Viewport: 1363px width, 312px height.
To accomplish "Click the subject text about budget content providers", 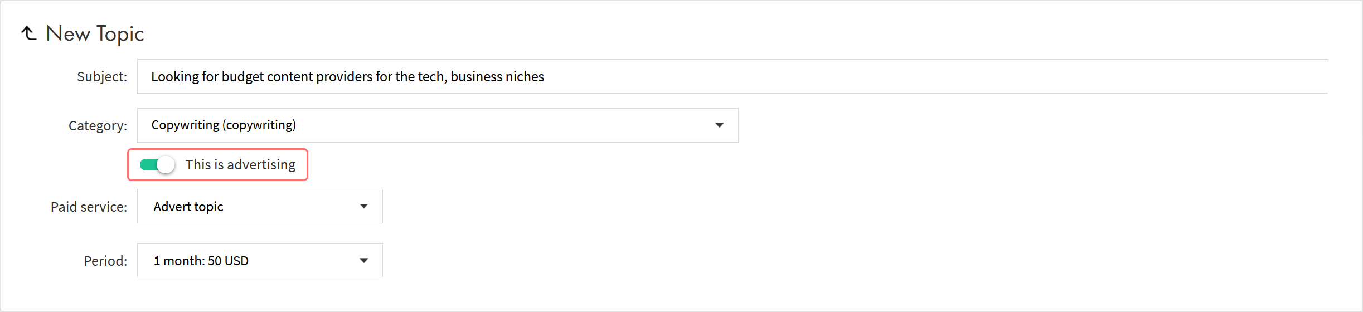I will (x=347, y=76).
